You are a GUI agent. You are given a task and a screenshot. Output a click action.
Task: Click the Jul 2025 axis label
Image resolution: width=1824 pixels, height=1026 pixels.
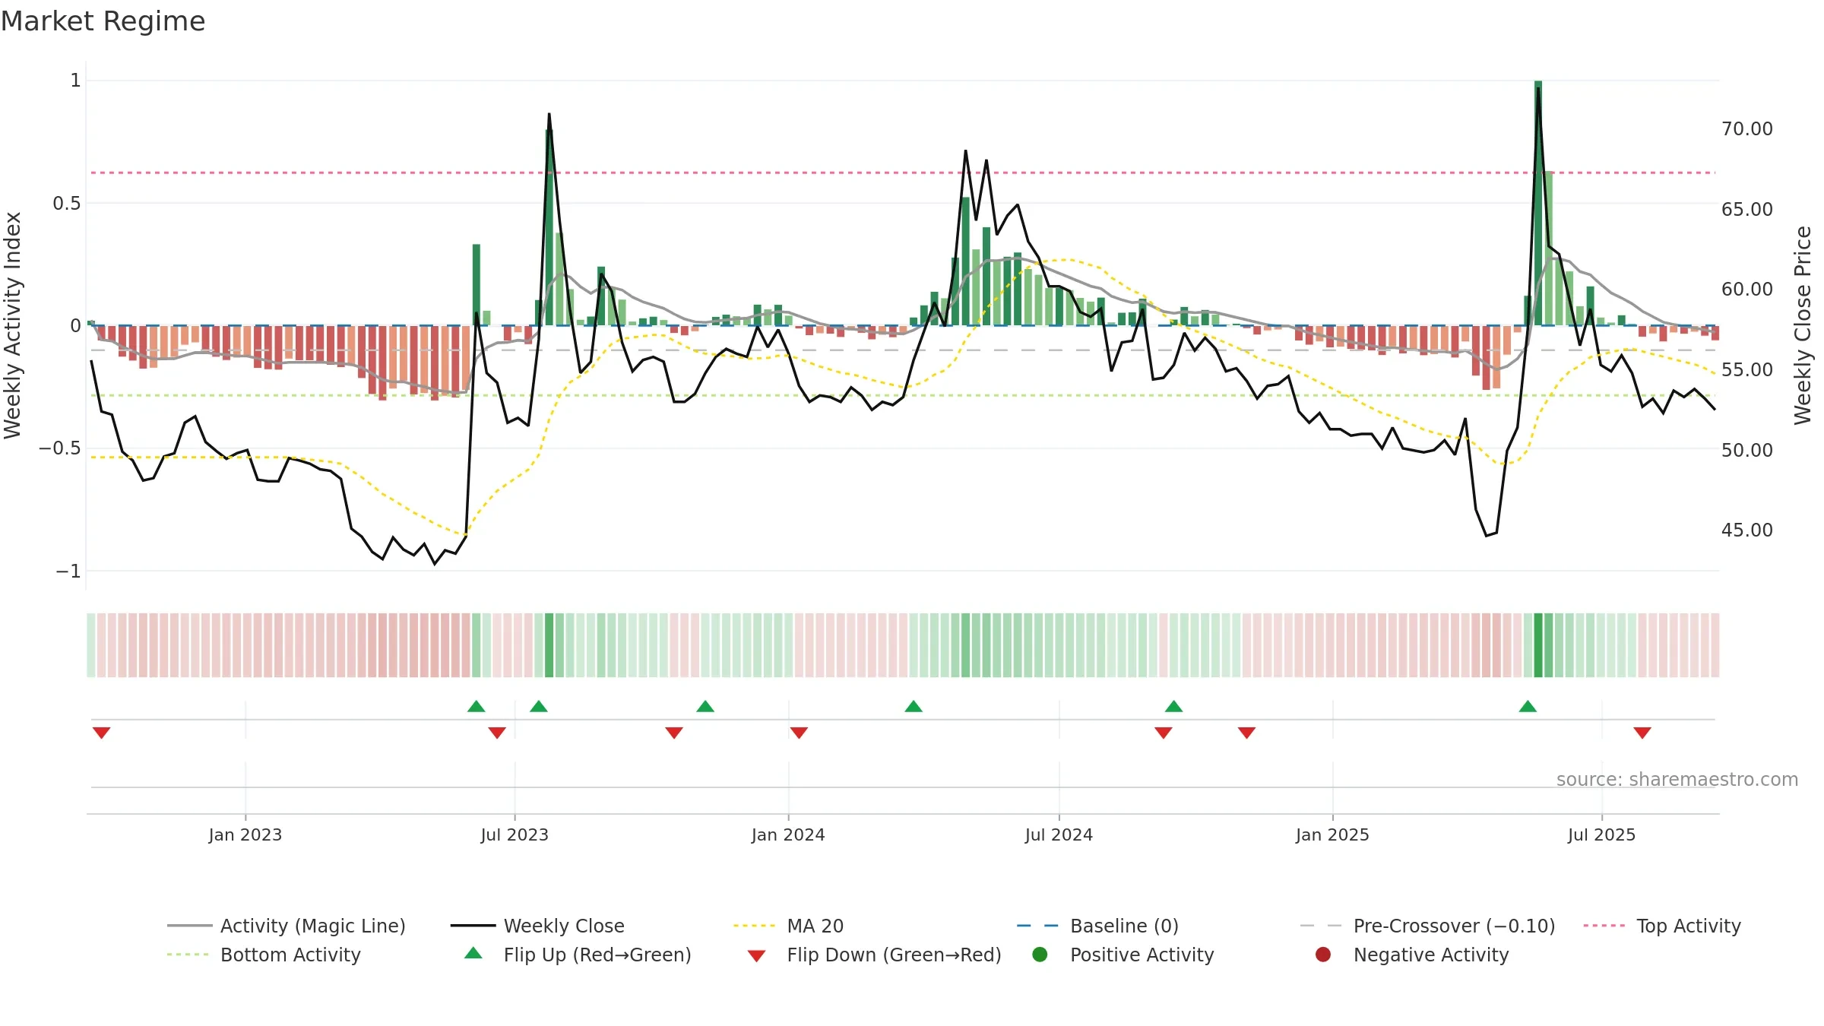pyautogui.click(x=1601, y=834)
